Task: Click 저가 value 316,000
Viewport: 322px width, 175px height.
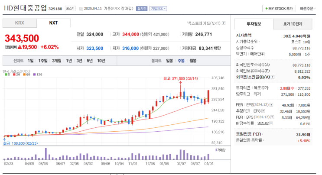Action: click(x=130, y=49)
